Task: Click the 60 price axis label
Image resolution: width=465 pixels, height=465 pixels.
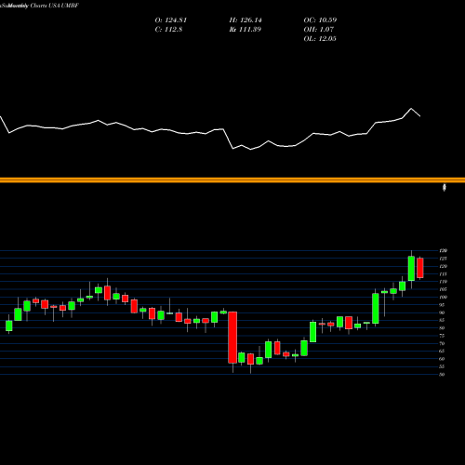Action: (x=442, y=359)
